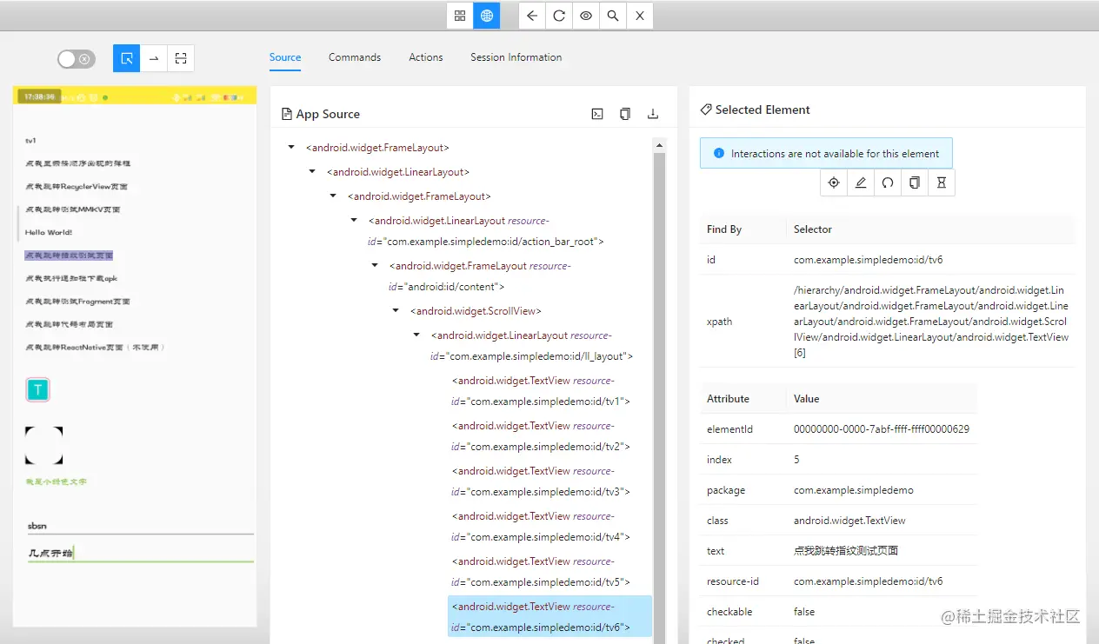The width and height of the screenshot is (1099, 644).
Task: Select the highlighted tv6 TextView node
Action: (549, 617)
